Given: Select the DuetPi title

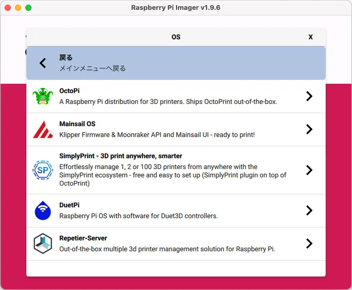Looking at the screenshot, I should click(x=69, y=205).
